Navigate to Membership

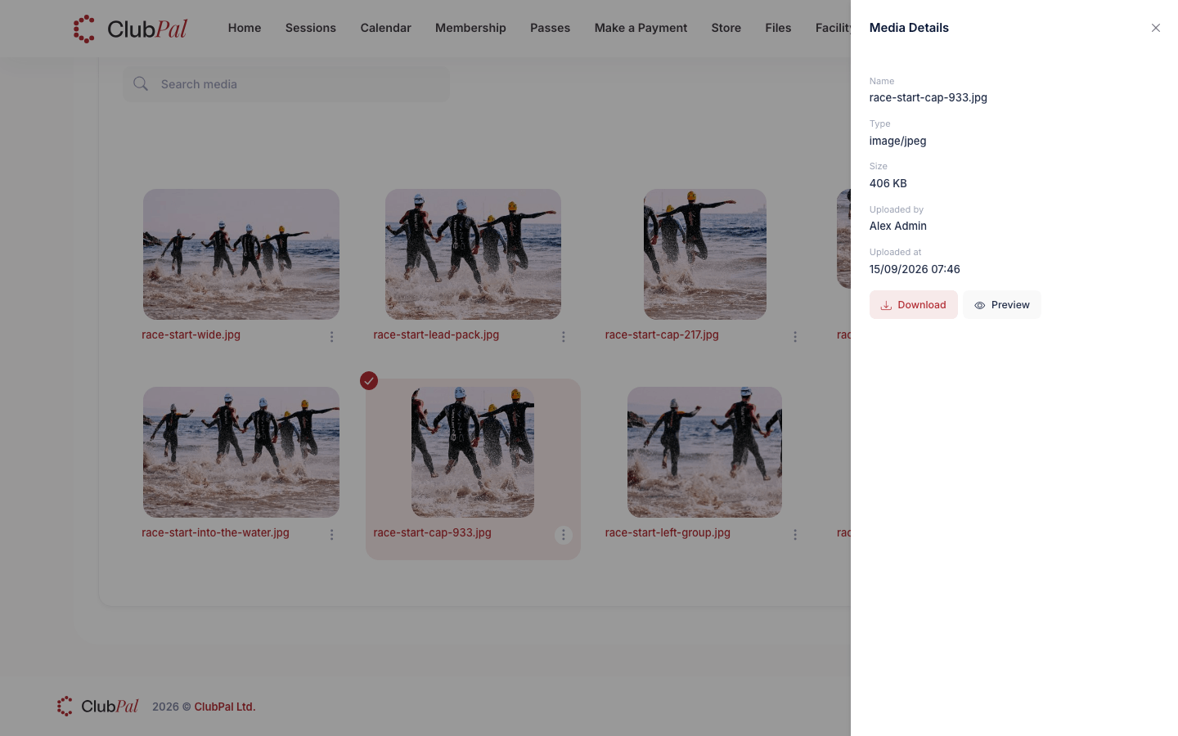470,28
